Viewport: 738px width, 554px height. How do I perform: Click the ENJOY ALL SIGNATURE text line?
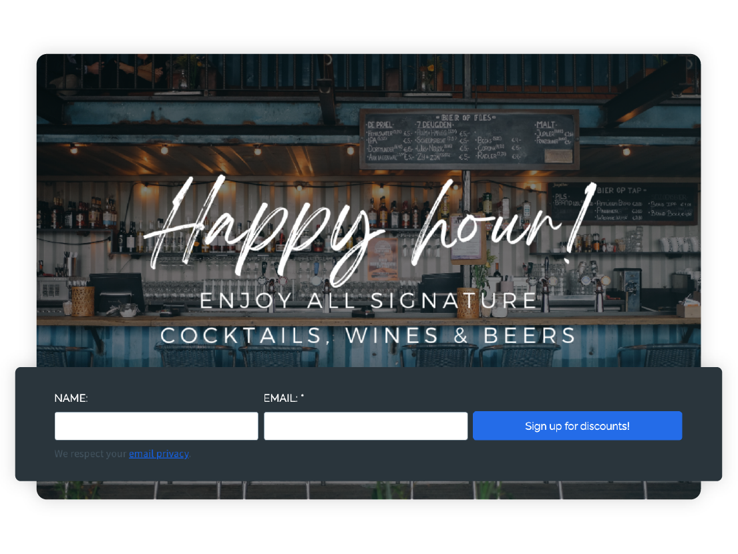point(368,301)
